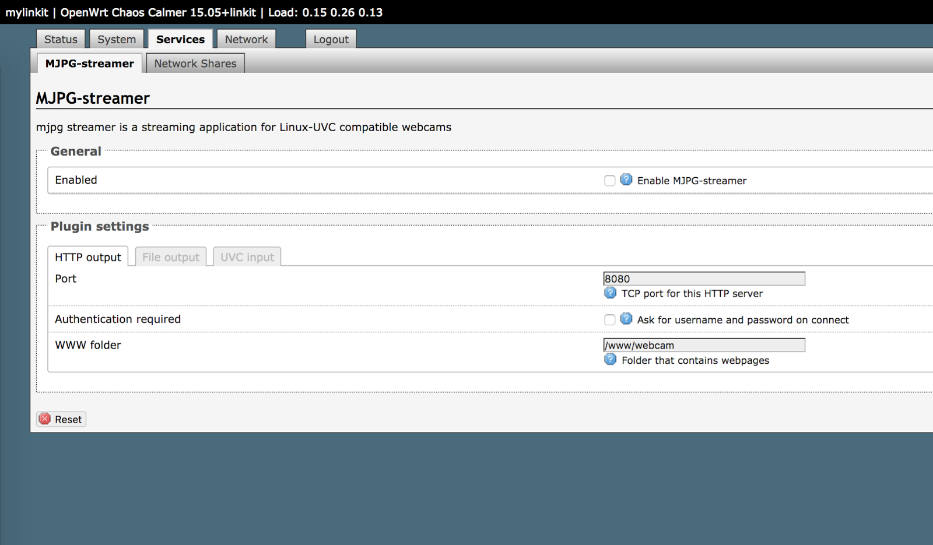Click the mylinkit OpenWrt header title text
Viewport: 933px width, 545px height.
(x=194, y=12)
